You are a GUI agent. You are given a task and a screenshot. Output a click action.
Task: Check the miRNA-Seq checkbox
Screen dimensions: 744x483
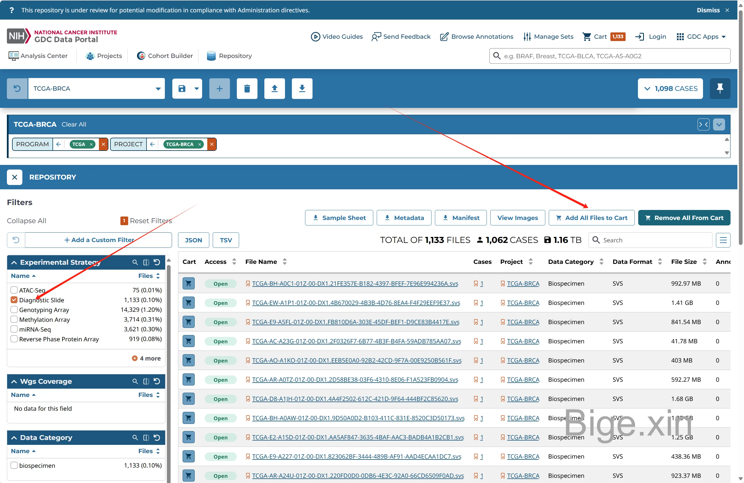pyautogui.click(x=14, y=329)
